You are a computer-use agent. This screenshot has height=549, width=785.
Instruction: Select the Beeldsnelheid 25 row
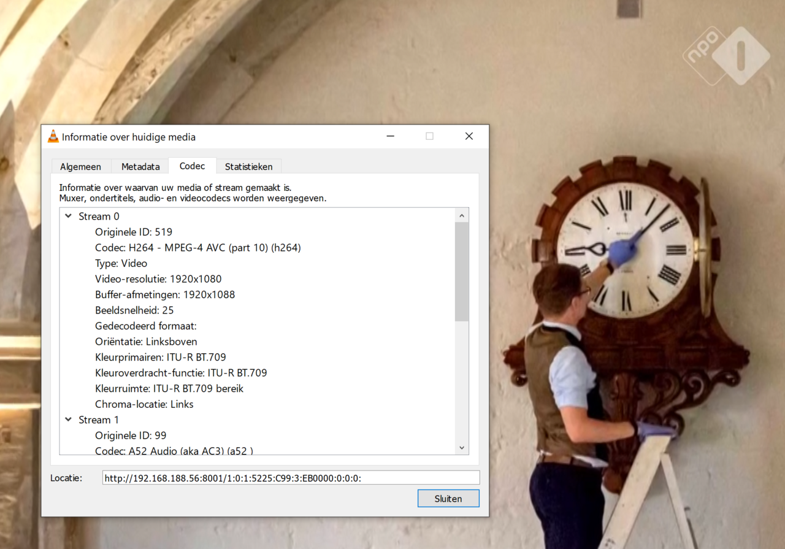[x=134, y=310]
